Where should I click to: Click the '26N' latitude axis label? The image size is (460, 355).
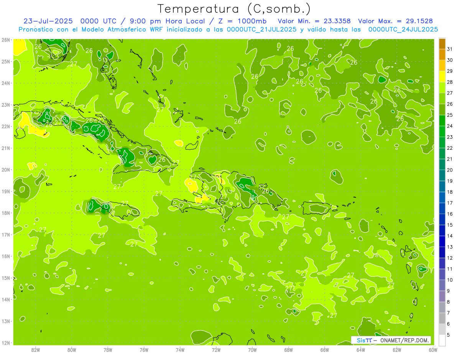click(x=5, y=40)
